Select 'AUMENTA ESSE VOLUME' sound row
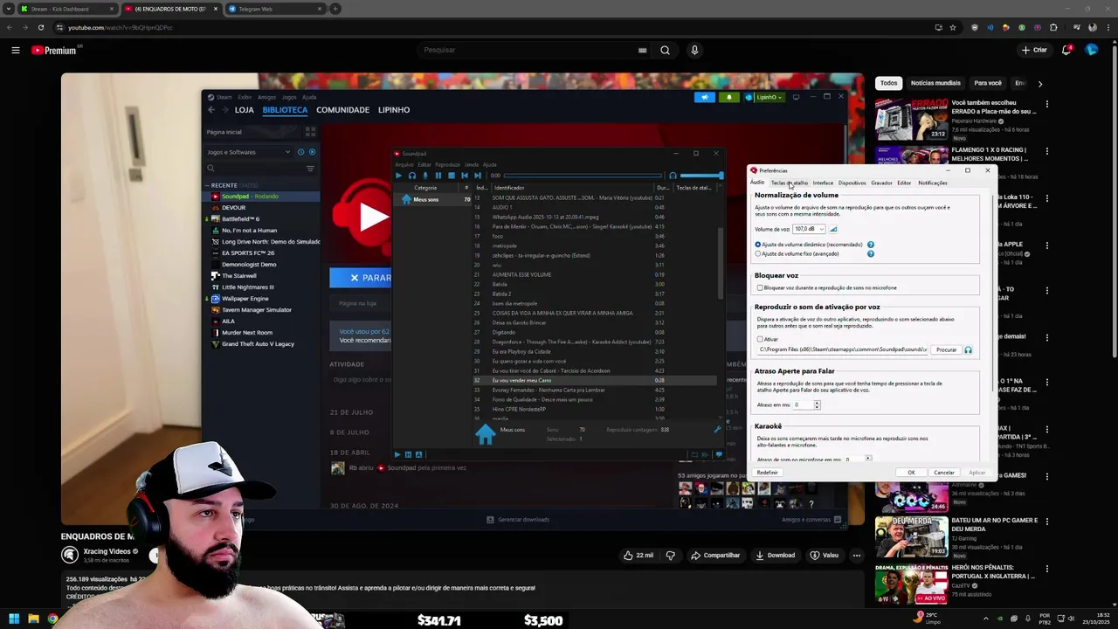Image resolution: width=1118 pixels, height=629 pixels. point(594,274)
